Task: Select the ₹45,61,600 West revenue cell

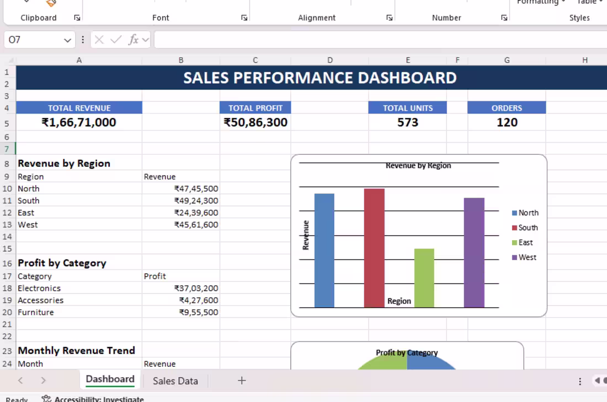Action: click(181, 224)
